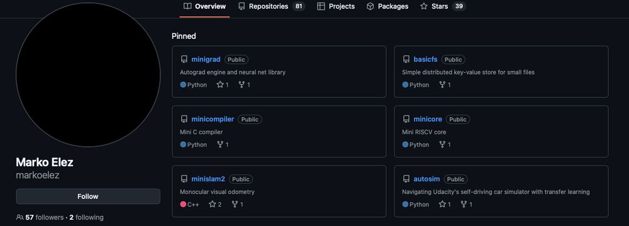Click the minicompiler fork count icon
This screenshot has height=226, width=629.
tap(220, 144)
